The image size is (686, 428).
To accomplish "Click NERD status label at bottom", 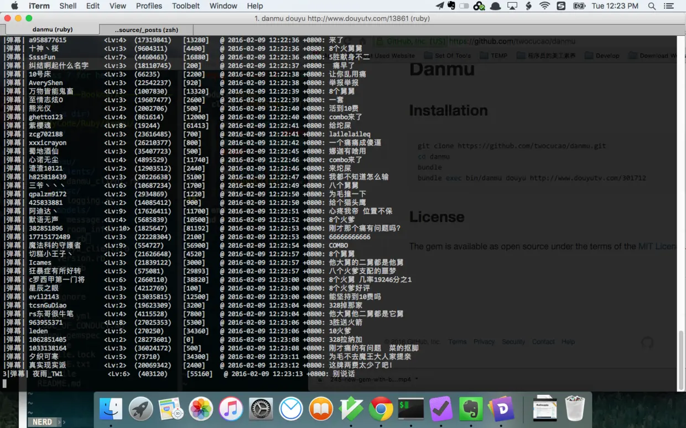I will (x=42, y=422).
